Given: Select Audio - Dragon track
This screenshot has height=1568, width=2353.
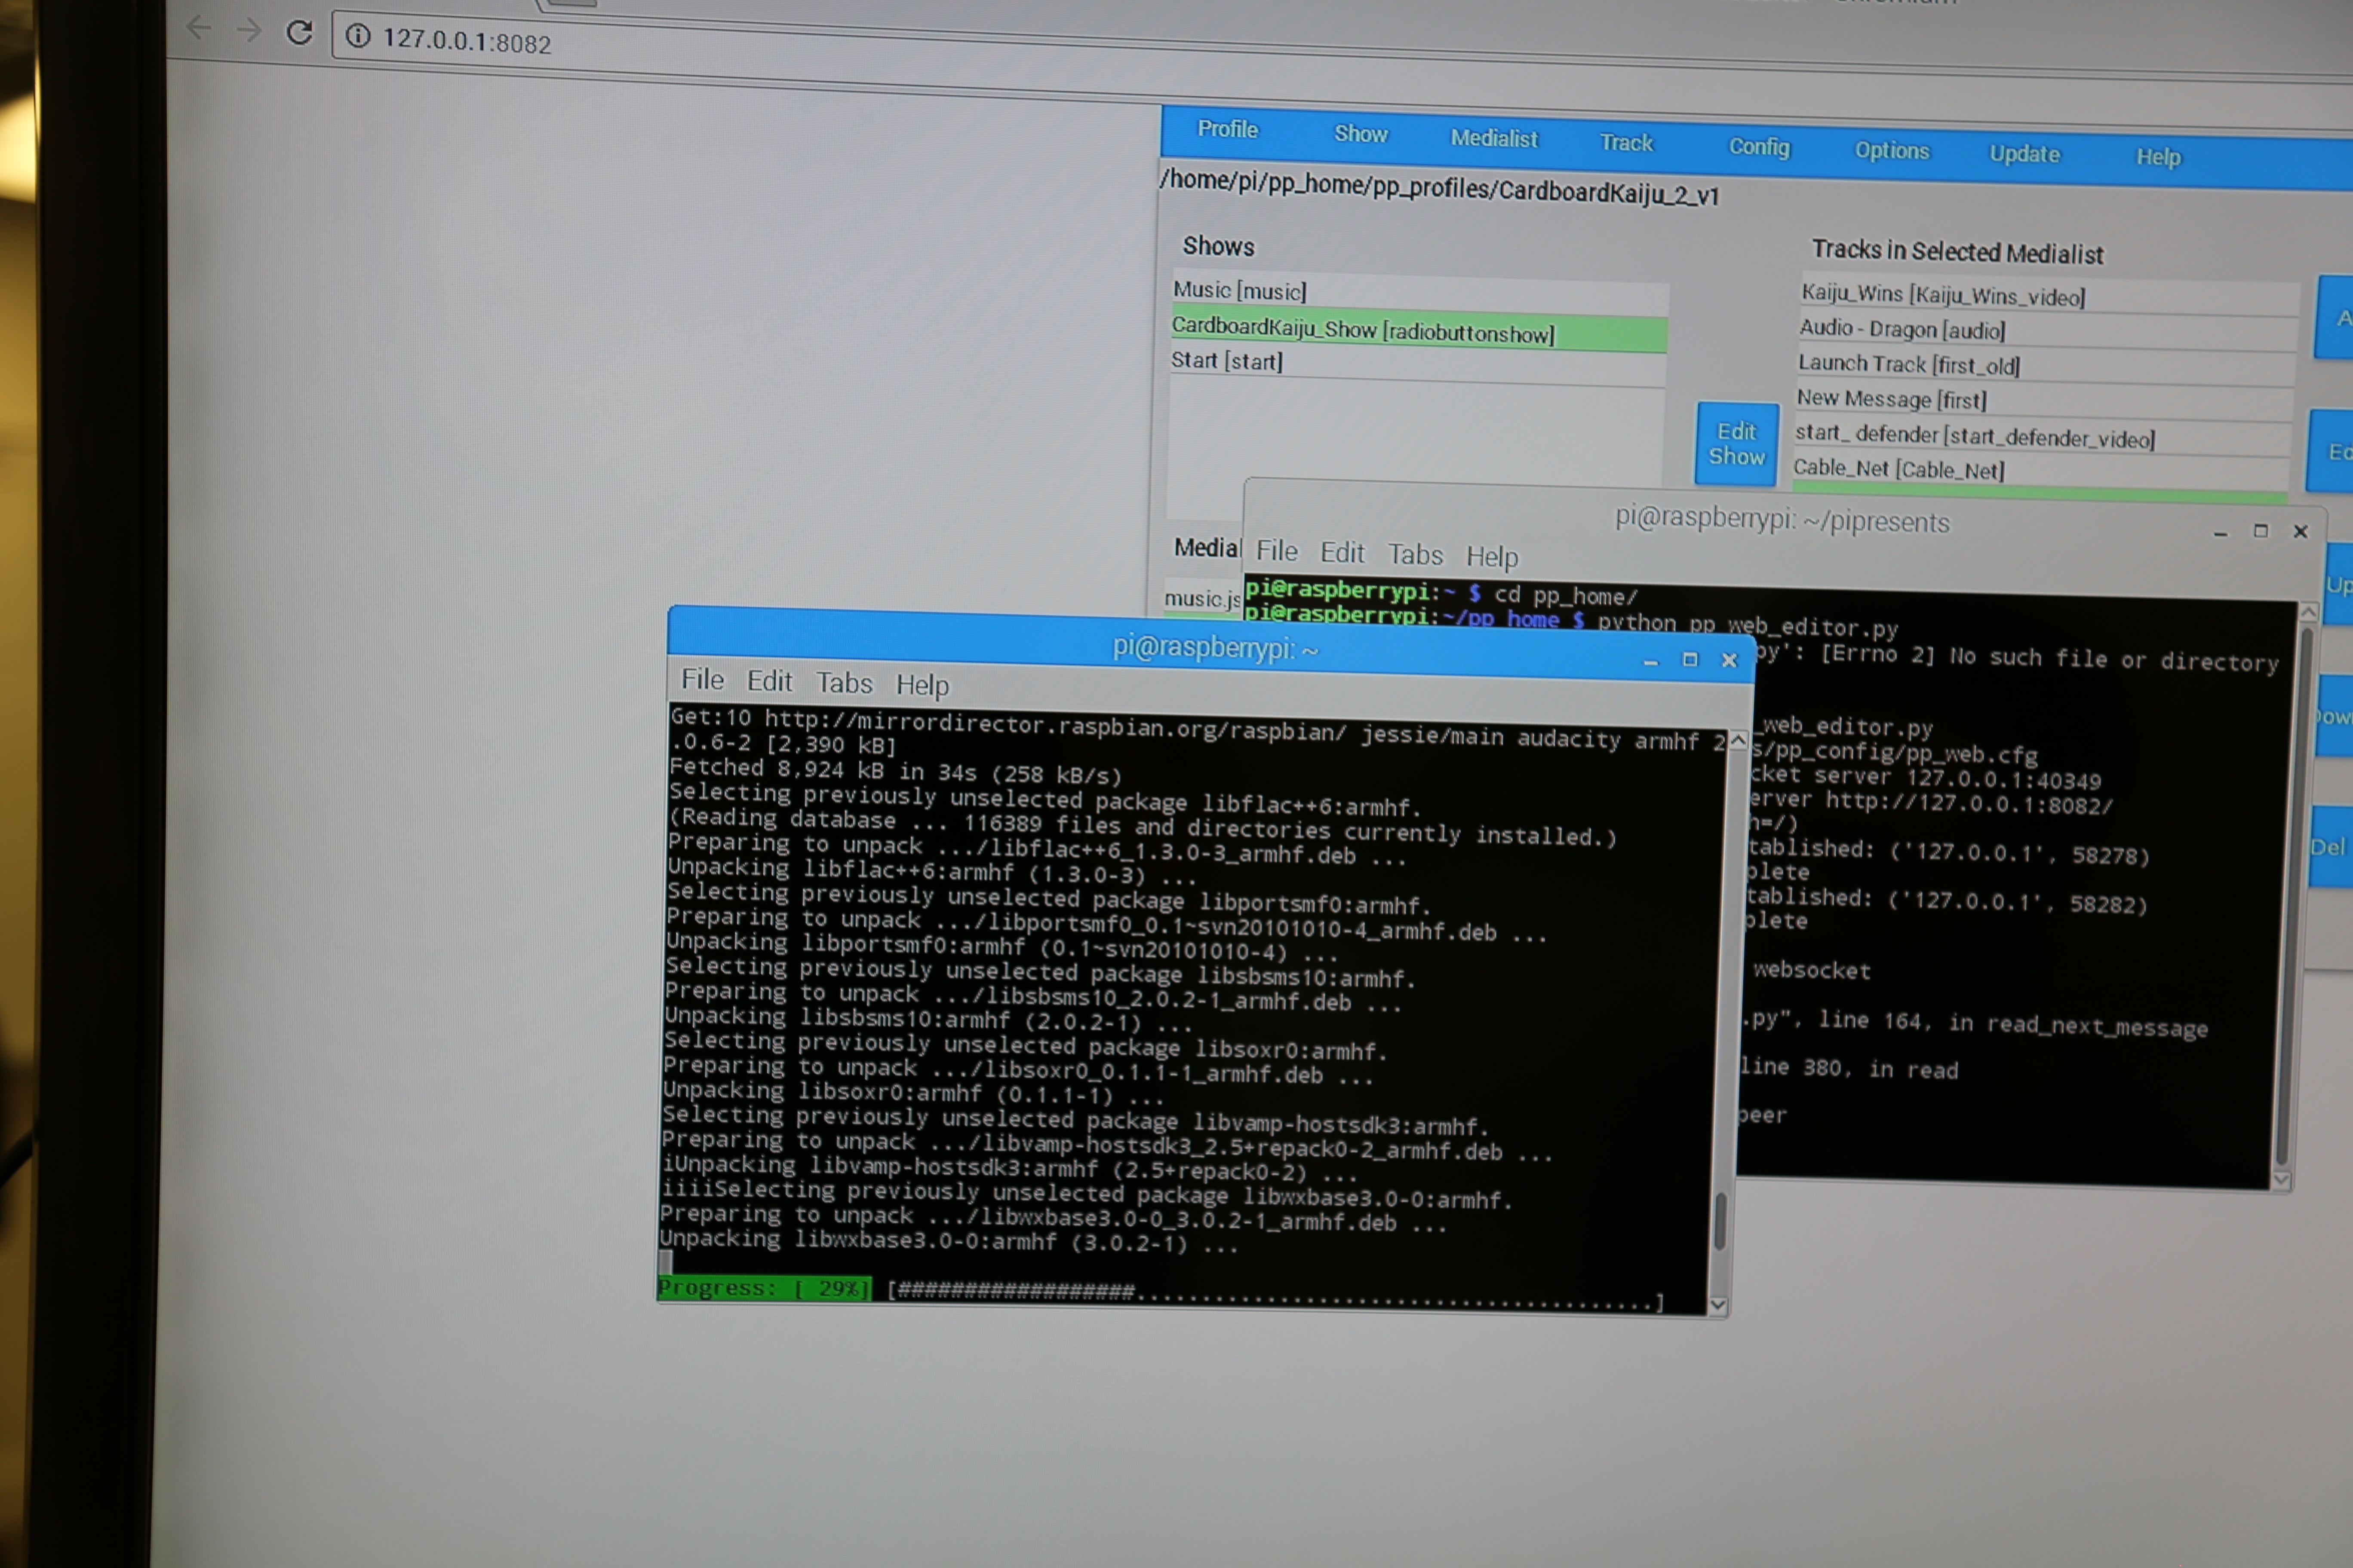Looking at the screenshot, I should click(1902, 330).
